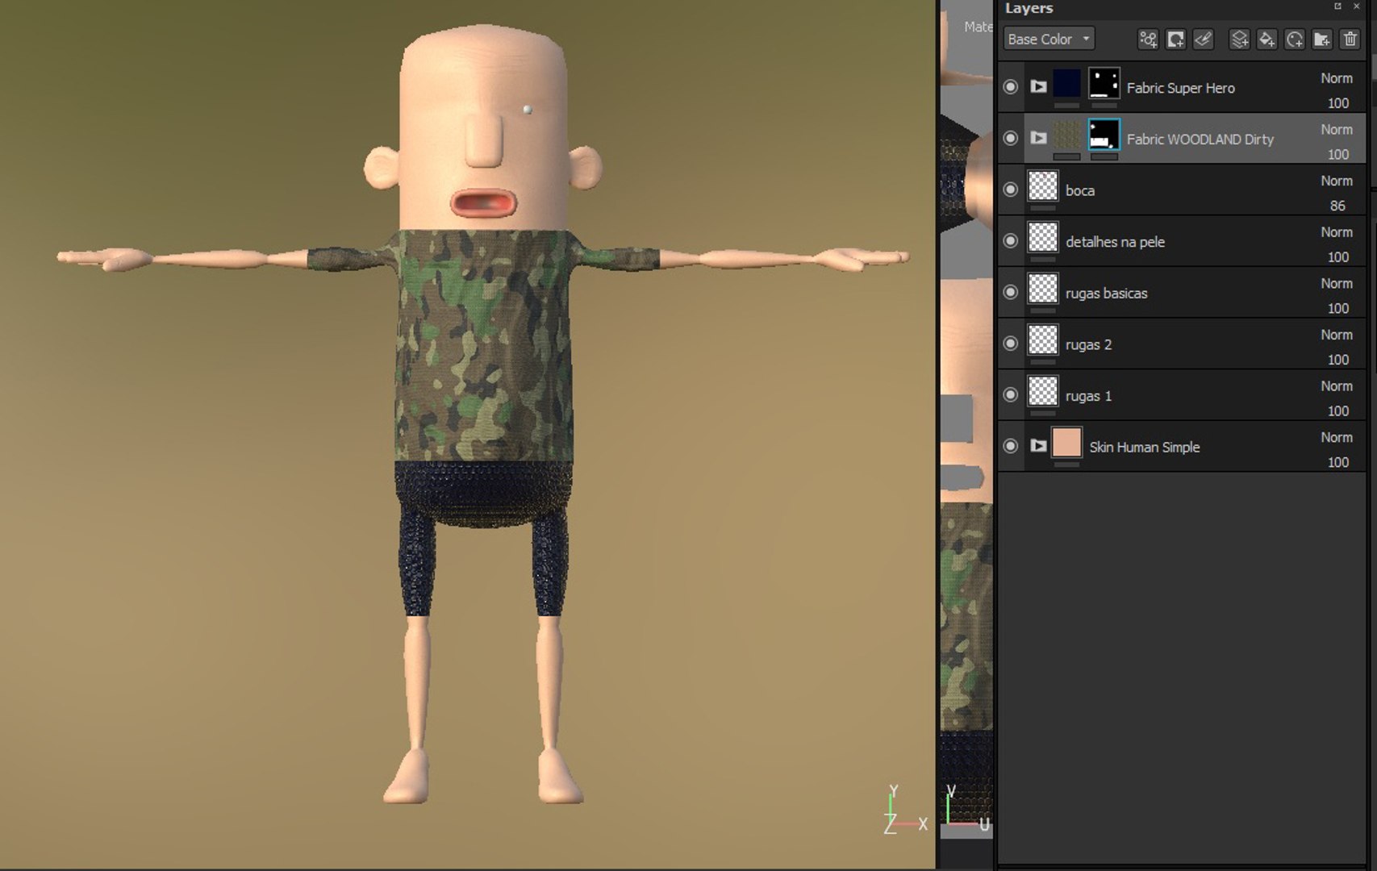The image size is (1377, 871).
Task: Select the Fabric WOODLAND Dirty layer name
Action: coord(1200,139)
